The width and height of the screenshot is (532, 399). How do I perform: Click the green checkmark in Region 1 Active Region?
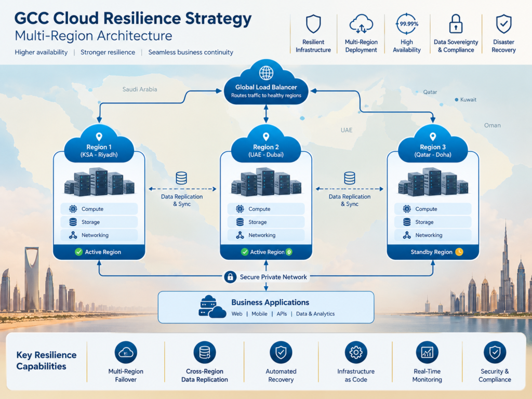[79, 252]
